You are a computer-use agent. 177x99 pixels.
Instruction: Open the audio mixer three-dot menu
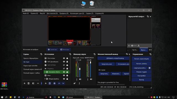(x=79, y=83)
